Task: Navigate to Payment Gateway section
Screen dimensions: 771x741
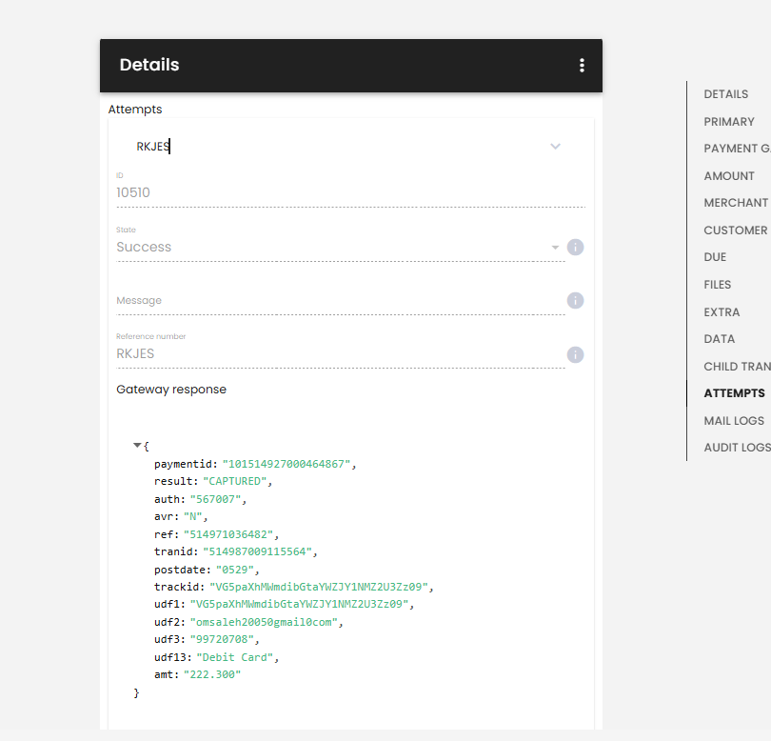Action: (x=737, y=148)
